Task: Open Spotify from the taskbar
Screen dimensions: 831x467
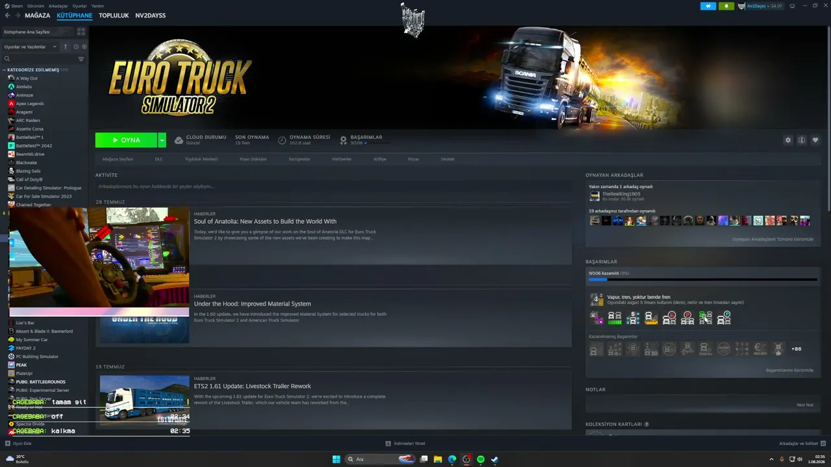Action: 480,459
